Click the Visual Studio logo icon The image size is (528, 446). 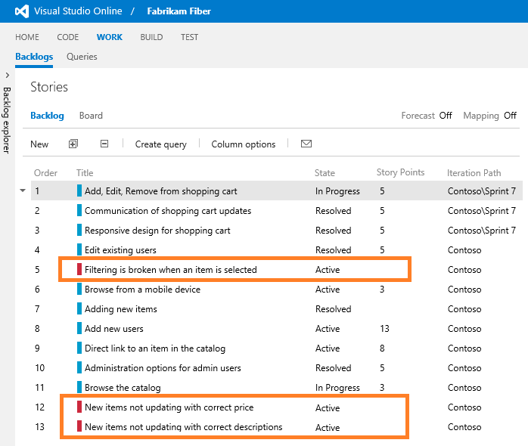pyautogui.click(x=21, y=11)
